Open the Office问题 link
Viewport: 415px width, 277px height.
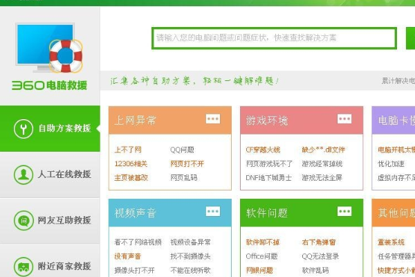[x=261, y=256]
